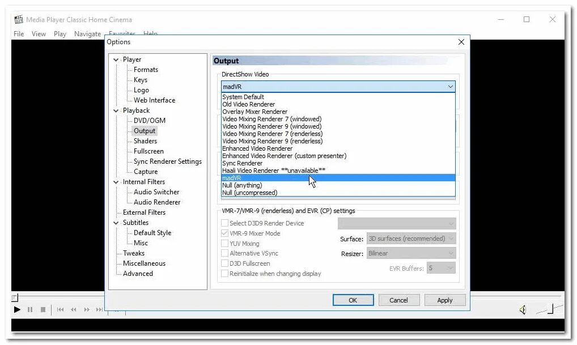The height and width of the screenshot is (345, 577).
Task: Maximize the Media Player Classic window
Action: coord(527,19)
